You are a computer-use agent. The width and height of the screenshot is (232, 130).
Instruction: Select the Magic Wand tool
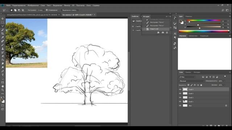3,30
